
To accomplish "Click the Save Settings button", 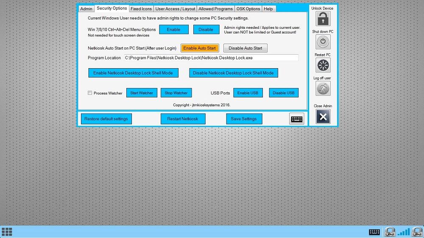I will click(x=244, y=119).
